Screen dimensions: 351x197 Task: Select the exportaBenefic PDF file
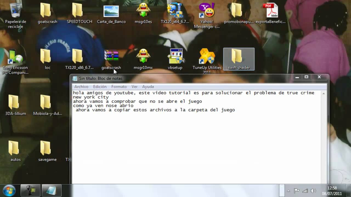[x=270, y=13]
